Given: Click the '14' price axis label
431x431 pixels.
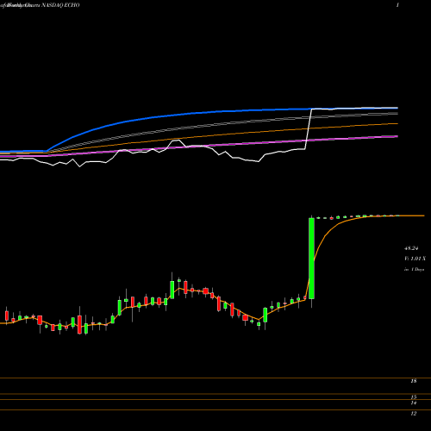Looking at the screenshot, I should [x=414, y=403].
